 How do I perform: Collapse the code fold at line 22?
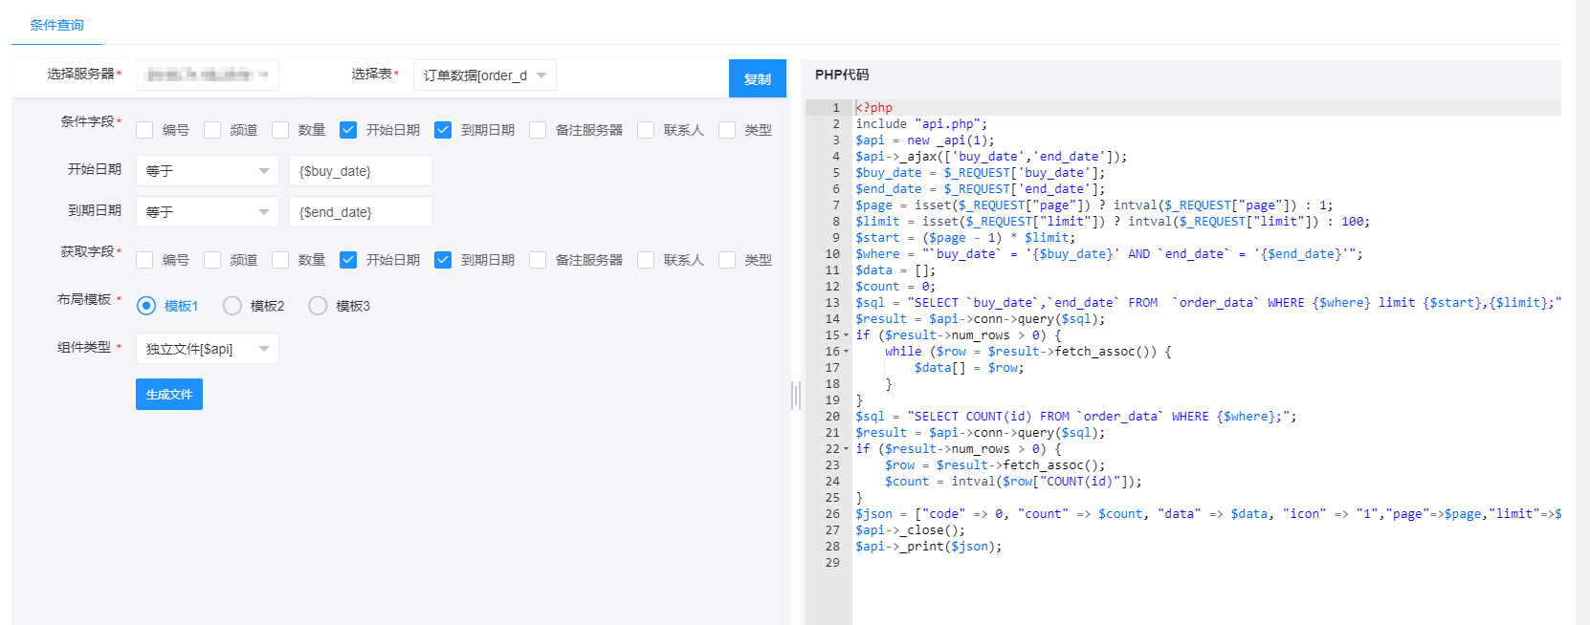(847, 449)
